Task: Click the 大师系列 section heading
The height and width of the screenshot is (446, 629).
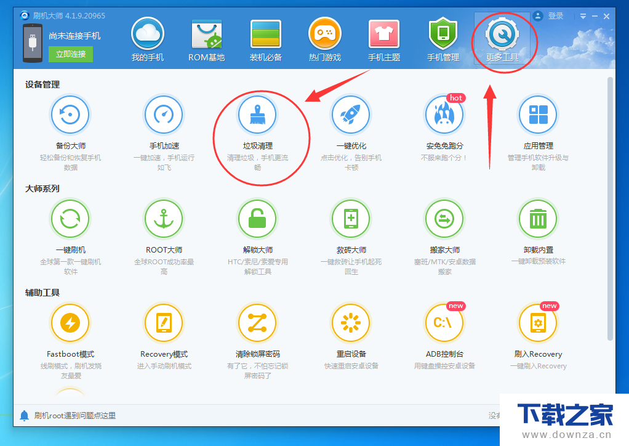Action: pos(42,189)
